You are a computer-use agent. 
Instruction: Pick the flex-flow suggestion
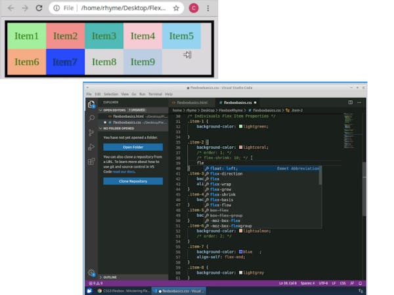pyautogui.click(x=261, y=205)
